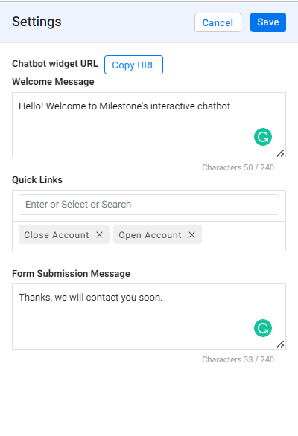The image size is (298, 436).
Task: Open the Quick Links search dropdown field
Action: tap(149, 205)
